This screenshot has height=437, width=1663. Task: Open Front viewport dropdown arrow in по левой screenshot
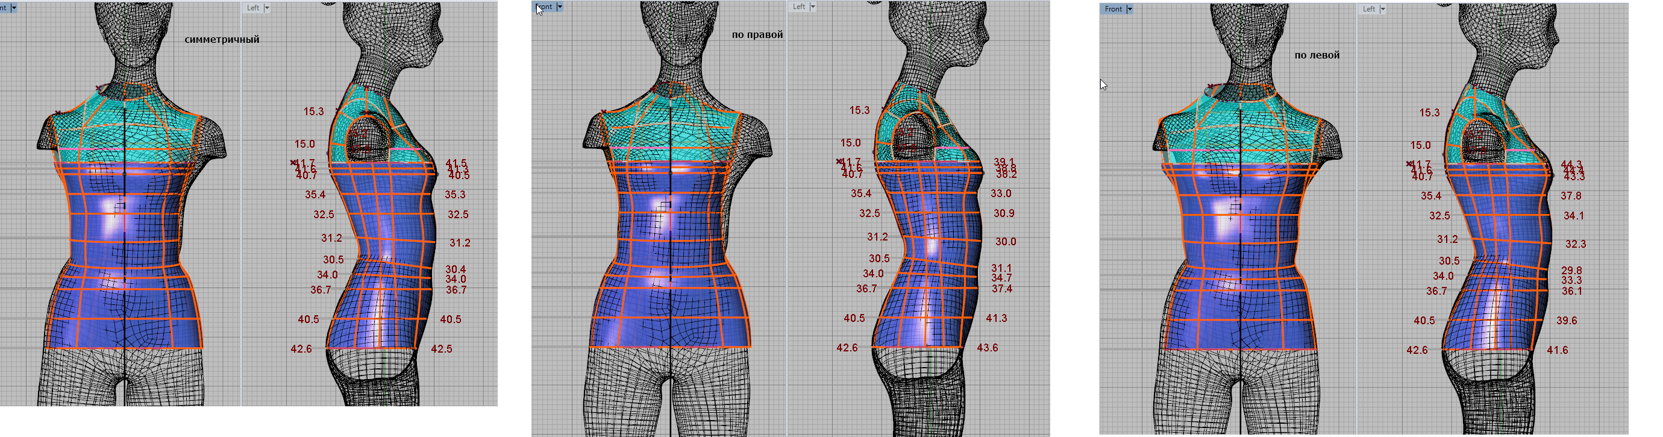[x=1129, y=9]
